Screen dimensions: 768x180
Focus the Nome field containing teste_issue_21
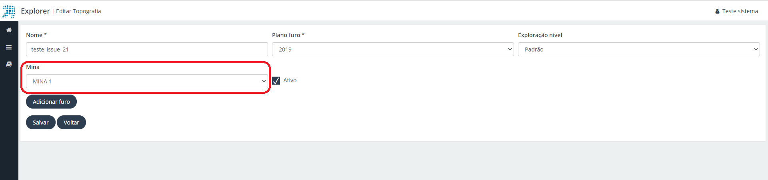pyautogui.click(x=147, y=49)
